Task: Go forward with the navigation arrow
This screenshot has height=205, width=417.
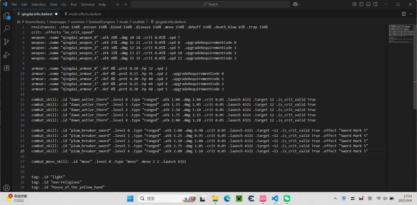Action: click(x=125, y=4)
